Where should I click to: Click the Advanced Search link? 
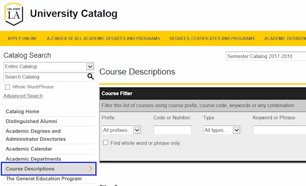point(23,96)
